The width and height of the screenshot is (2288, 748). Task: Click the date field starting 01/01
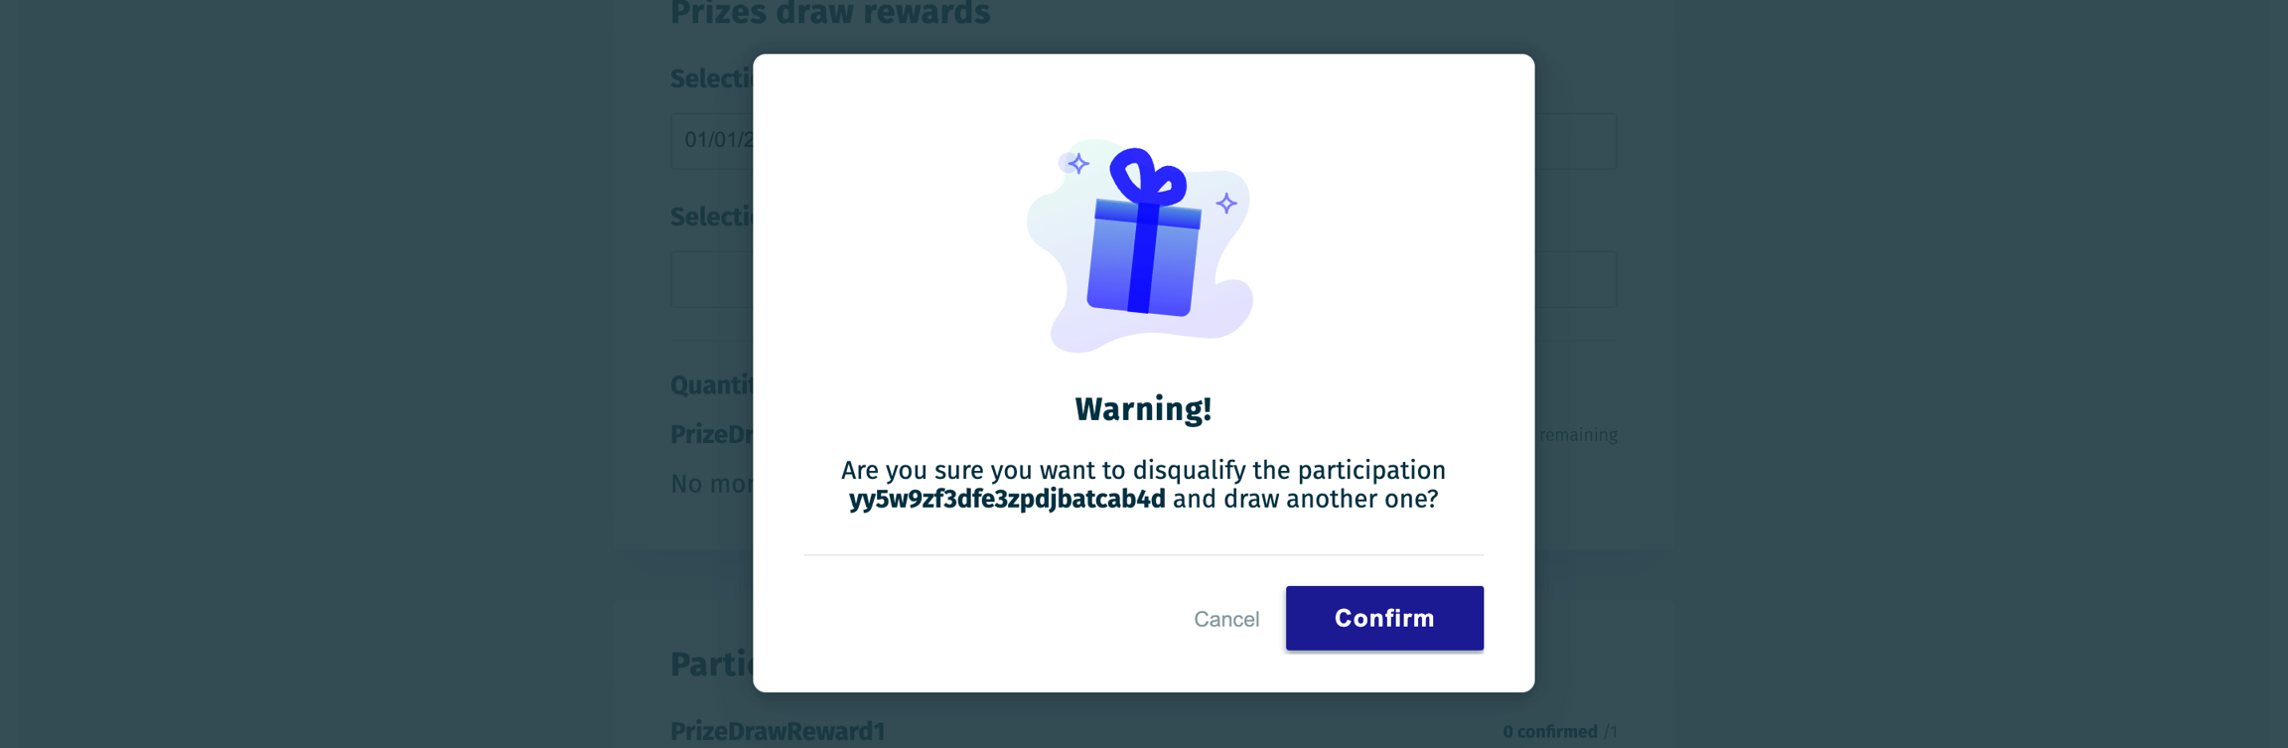pos(712,140)
